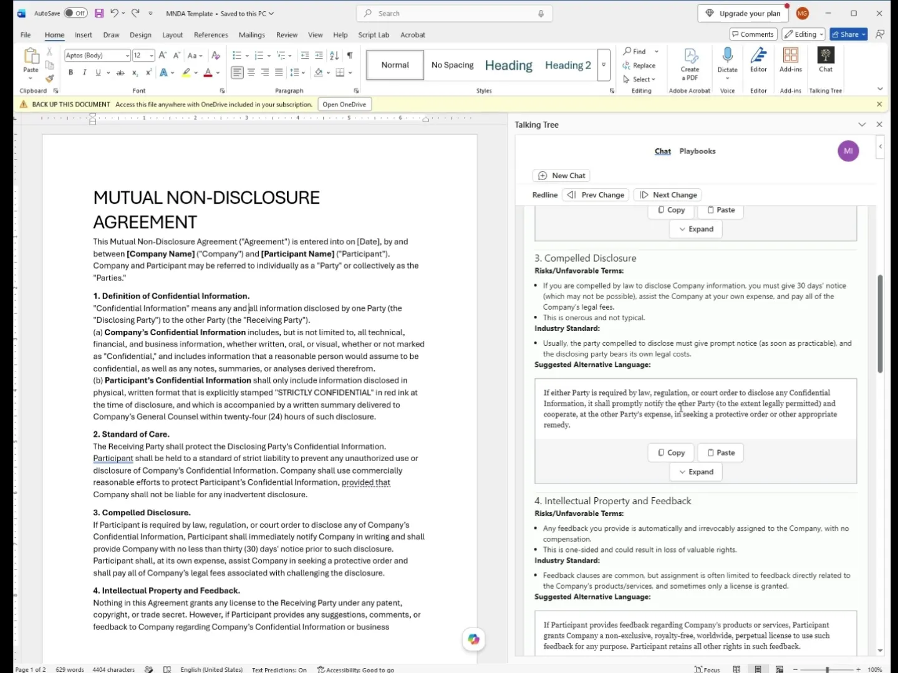This screenshot has width=898, height=673.
Task: Copy Compelled Disclosure suggested language
Action: pyautogui.click(x=671, y=452)
